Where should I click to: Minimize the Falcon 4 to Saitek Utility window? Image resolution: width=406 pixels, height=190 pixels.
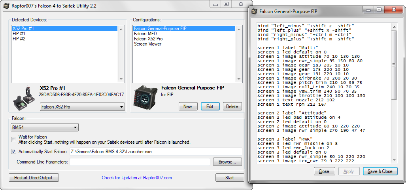click(215, 4)
